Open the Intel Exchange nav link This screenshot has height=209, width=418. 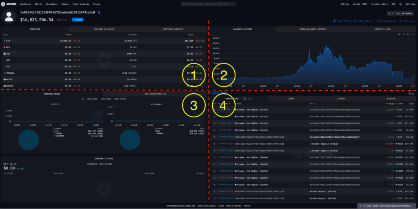tap(80, 4)
